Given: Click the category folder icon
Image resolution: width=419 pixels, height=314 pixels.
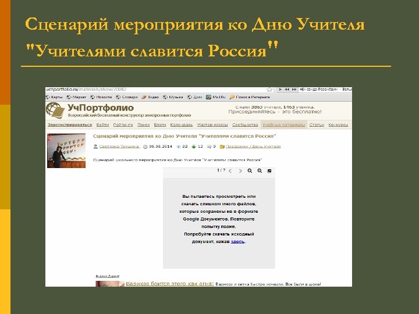Looking at the screenshot, I should [222, 147].
